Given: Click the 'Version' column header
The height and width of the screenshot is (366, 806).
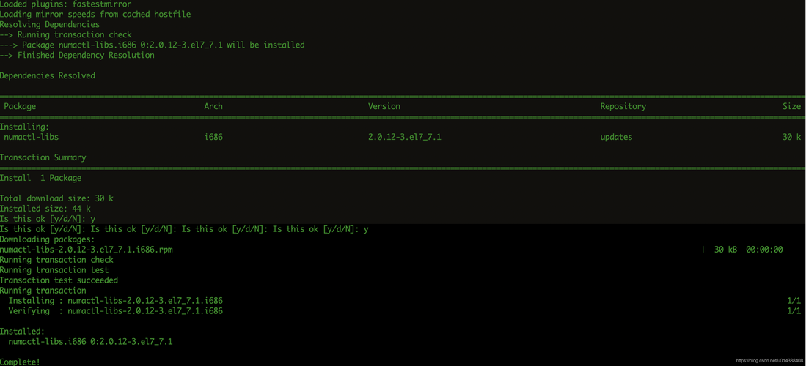Looking at the screenshot, I should (x=384, y=106).
